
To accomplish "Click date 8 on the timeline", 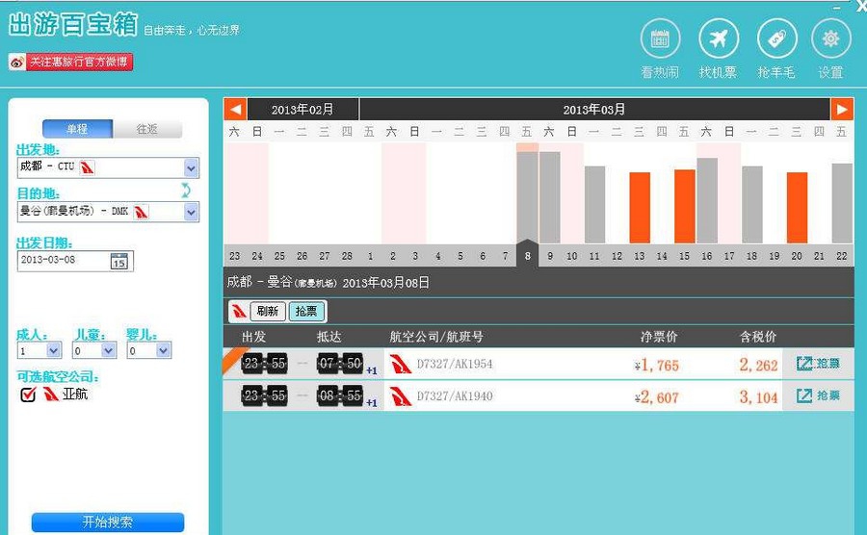I will (x=528, y=256).
